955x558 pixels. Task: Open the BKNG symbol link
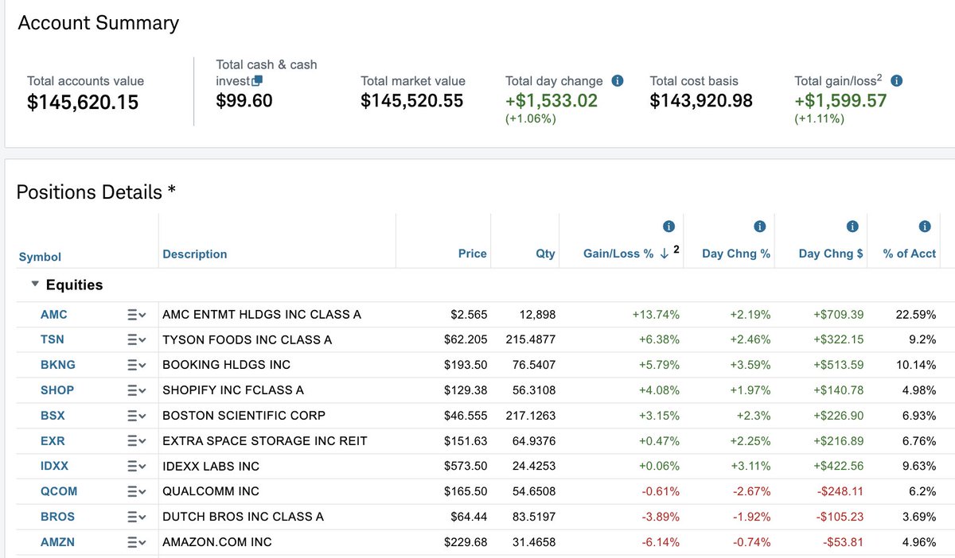pos(58,365)
